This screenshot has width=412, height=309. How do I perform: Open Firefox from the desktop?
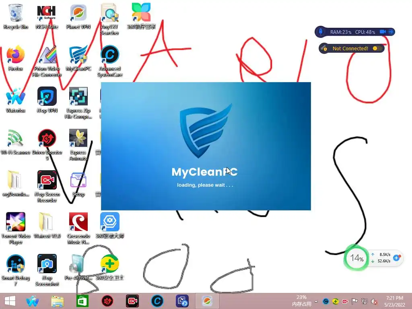click(x=16, y=58)
